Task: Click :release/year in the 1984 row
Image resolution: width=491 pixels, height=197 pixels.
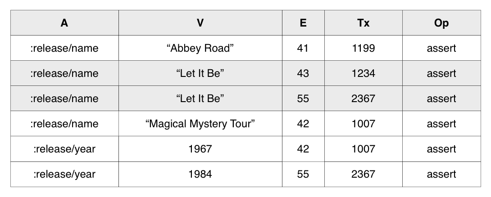Action: click(64, 174)
